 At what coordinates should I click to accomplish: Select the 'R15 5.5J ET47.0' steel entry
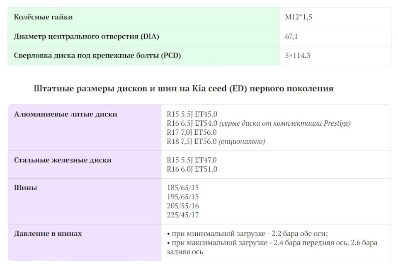click(192, 160)
